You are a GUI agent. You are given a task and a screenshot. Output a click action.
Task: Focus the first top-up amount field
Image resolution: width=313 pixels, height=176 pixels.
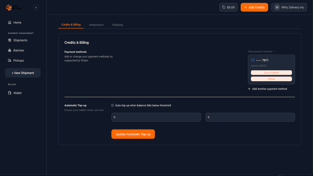156,117
